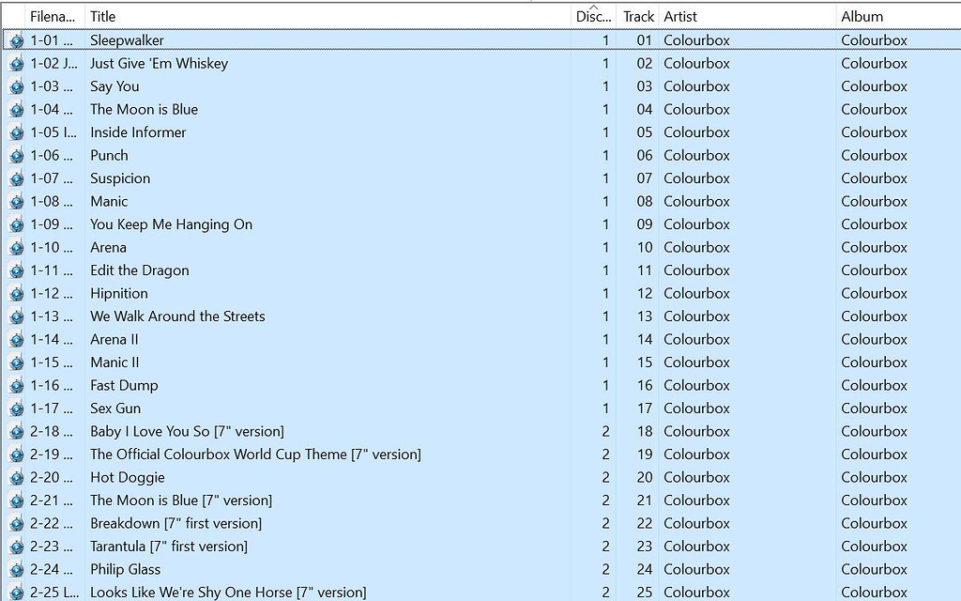Select the audio icon for "Say You"
961x601 pixels.
(17, 85)
